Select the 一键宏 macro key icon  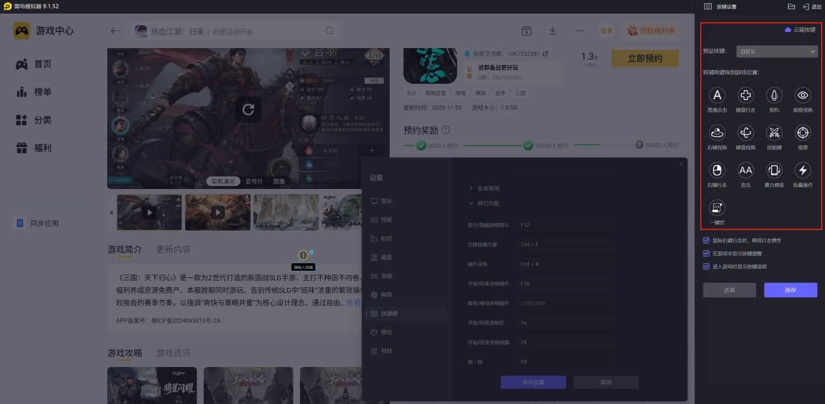717,208
